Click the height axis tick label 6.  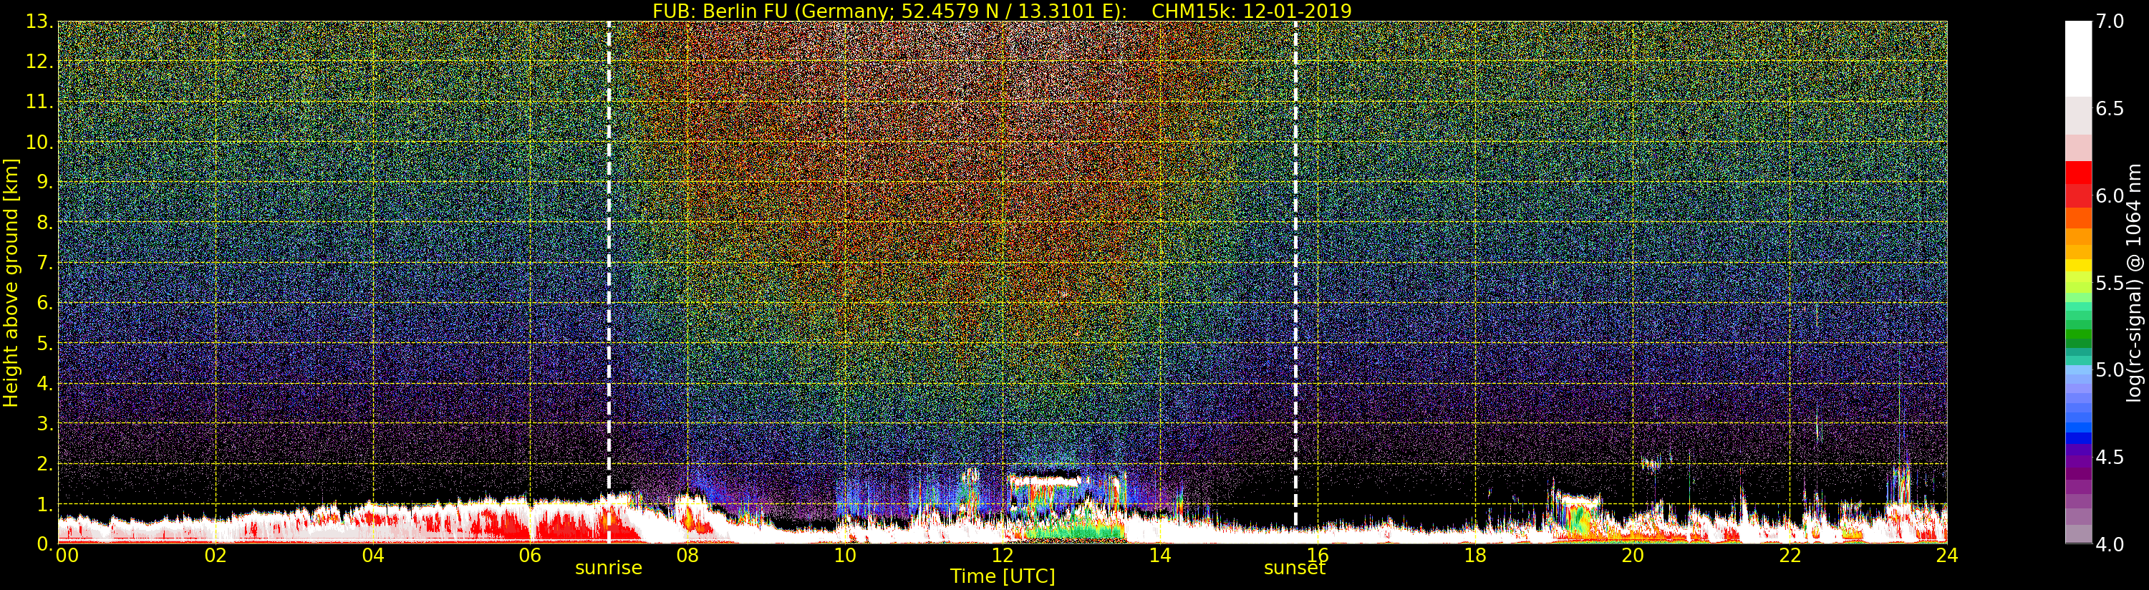[45, 303]
